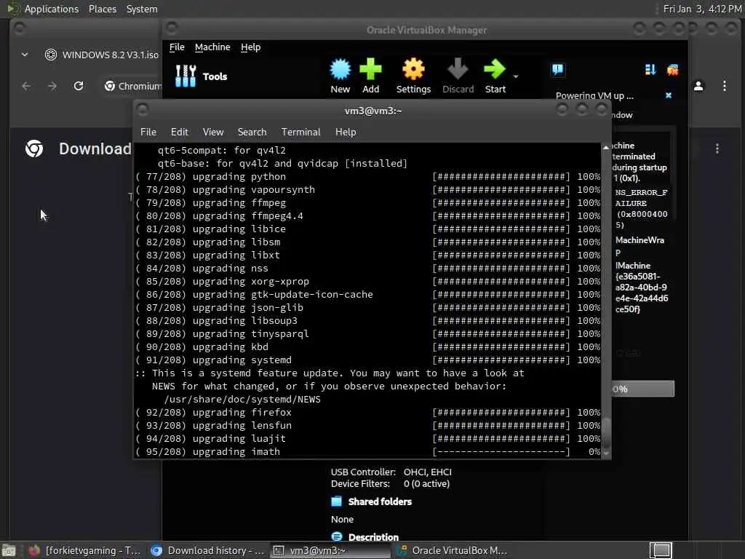Click the MachineWrap error component text
Screen dimensions: 745x559
point(640,246)
